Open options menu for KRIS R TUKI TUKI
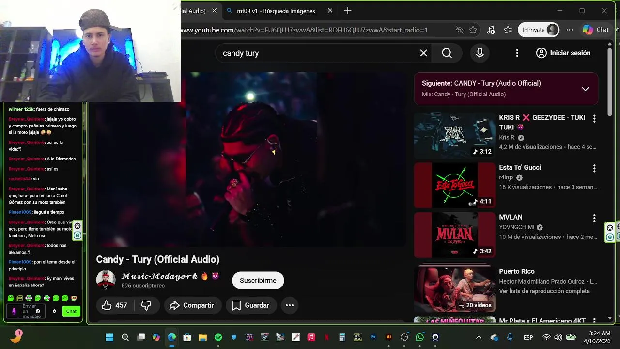 click(594, 118)
